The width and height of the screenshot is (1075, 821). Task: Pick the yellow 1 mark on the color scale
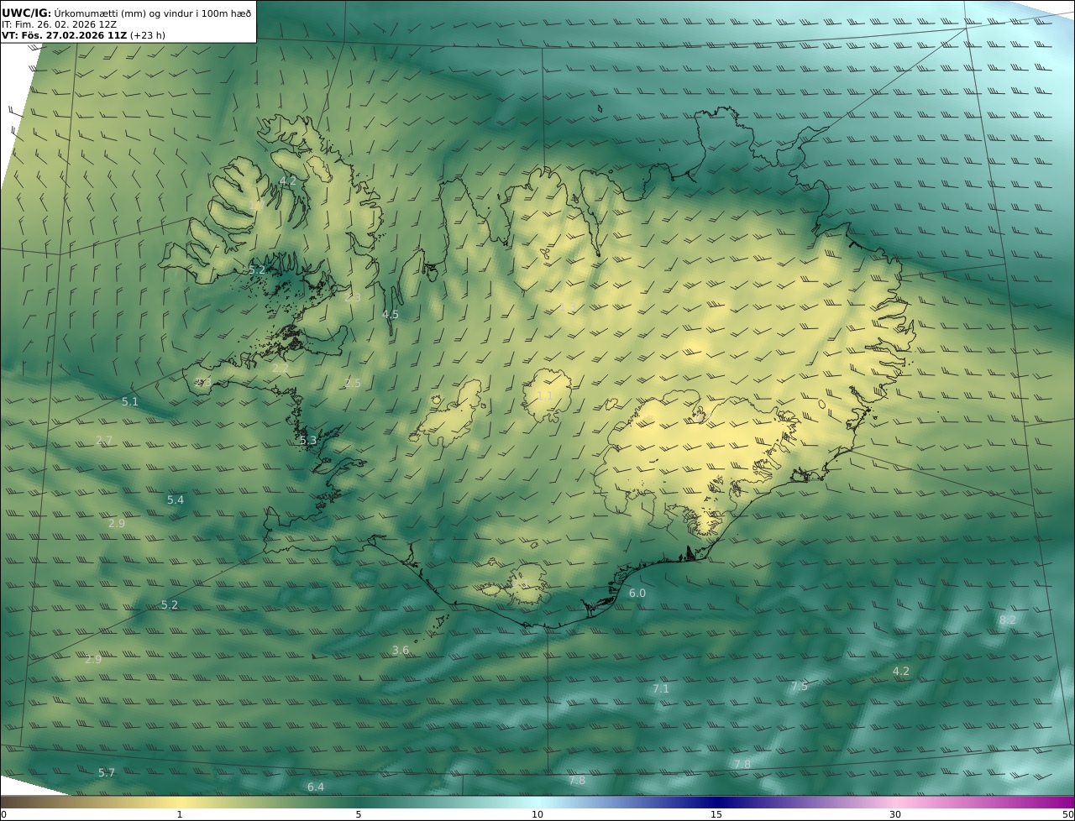179,814
